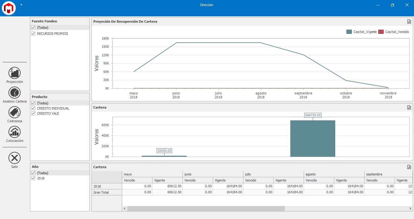Click right arrow of table scrollbar

click(x=410, y=208)
